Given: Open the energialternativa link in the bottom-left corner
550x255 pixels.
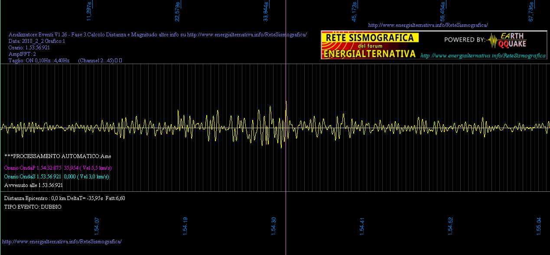Looking at the screenshot, I should coord(62,241).
